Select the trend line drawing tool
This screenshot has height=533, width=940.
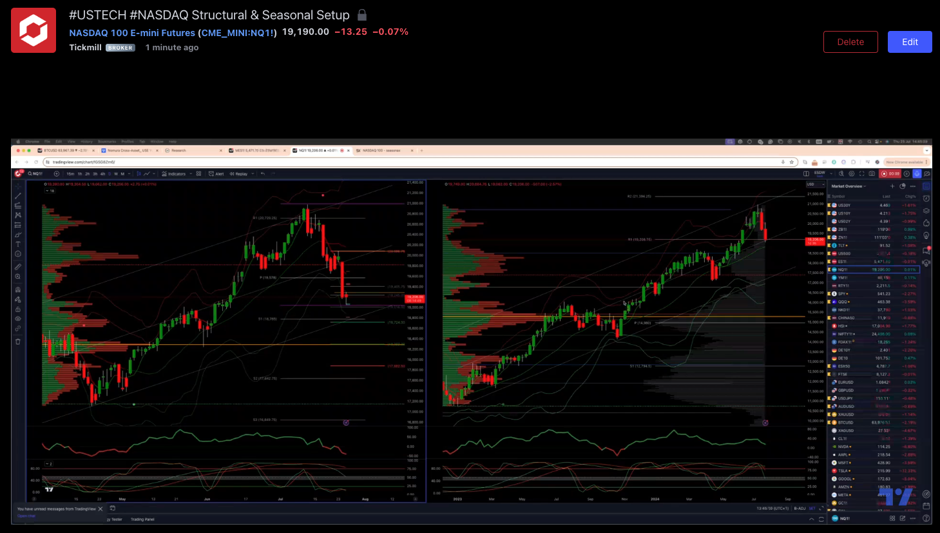[x=17, y=195]
